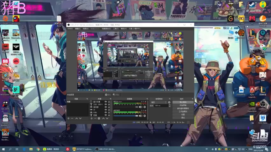Open the PICO PARK desktop shortcut
The height and width of the screenshot is (152, 271).
(263, 119)
